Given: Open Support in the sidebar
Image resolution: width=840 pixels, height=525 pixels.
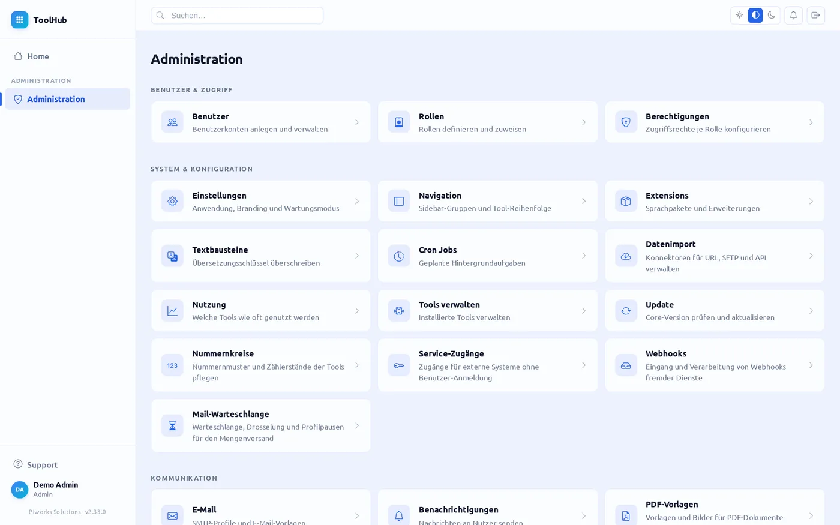Looking at the screenshot, I should coord(67,464).
